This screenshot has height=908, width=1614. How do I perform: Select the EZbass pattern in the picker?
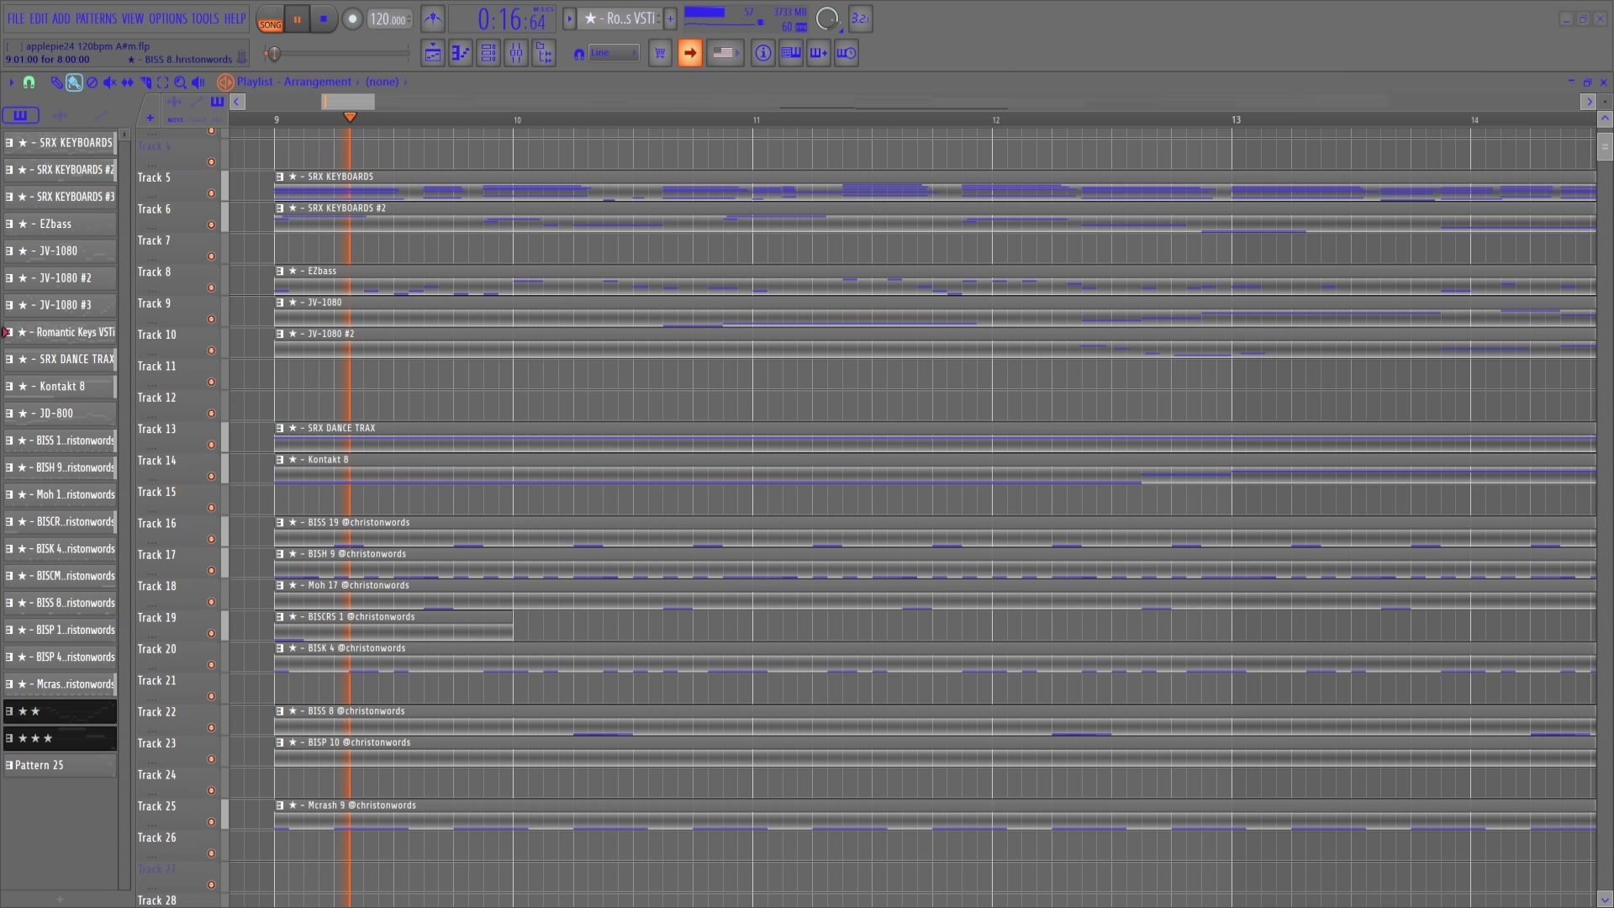[61, 224]
